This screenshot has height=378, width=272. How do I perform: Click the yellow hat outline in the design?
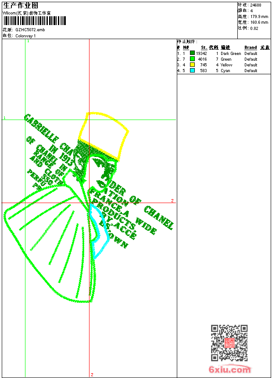tap(103, 136)
